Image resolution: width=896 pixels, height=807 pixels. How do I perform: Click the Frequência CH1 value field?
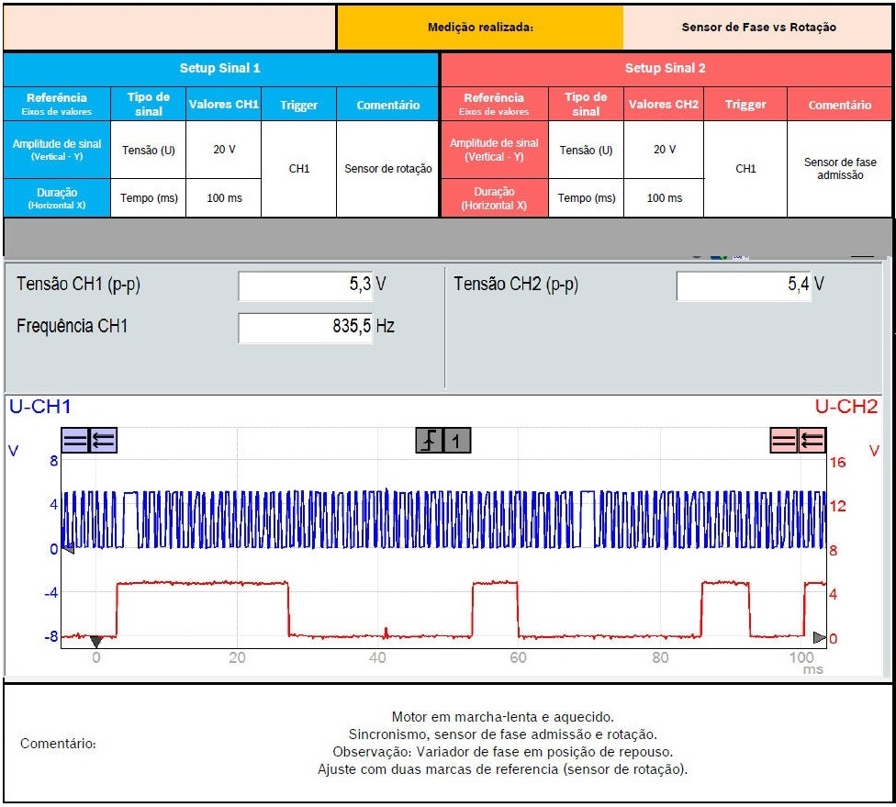pos(305,327)
